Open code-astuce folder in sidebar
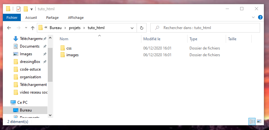 click(x=30, y=69)
